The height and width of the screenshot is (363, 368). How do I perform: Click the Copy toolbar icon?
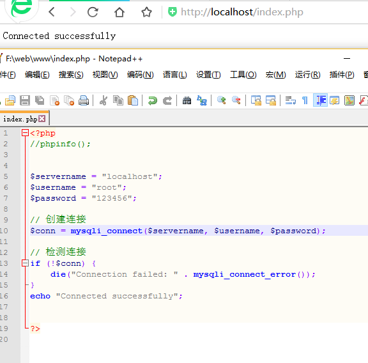tap(118, 100)
